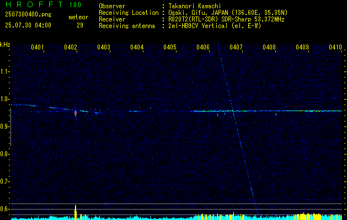The width and height of the screenshot is (347, 220).
Task: Click the Receiving Location label
Action: click(129, 13)
